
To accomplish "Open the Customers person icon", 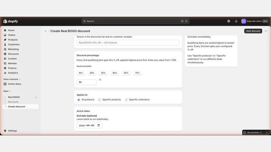I will tap(5, 45).
